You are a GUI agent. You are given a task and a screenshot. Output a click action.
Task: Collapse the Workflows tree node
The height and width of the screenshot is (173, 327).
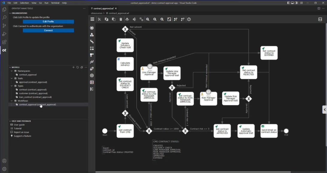point(12,101)
